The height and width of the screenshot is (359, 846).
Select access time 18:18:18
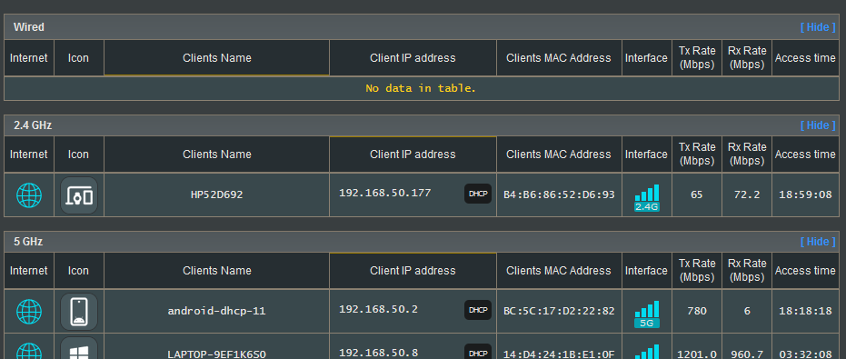pyautogui.click(x=805, y=312)
